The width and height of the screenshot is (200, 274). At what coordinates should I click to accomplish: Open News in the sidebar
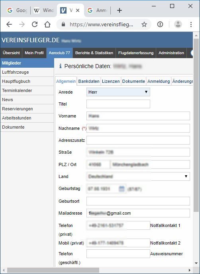pos(27,100)
